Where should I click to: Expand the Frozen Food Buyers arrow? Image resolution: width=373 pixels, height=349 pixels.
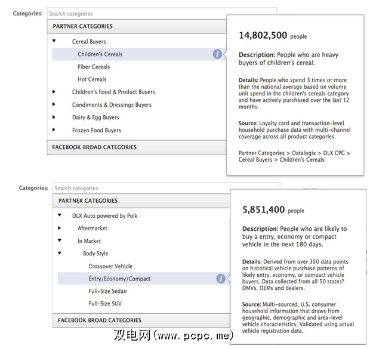click(54, 129)
